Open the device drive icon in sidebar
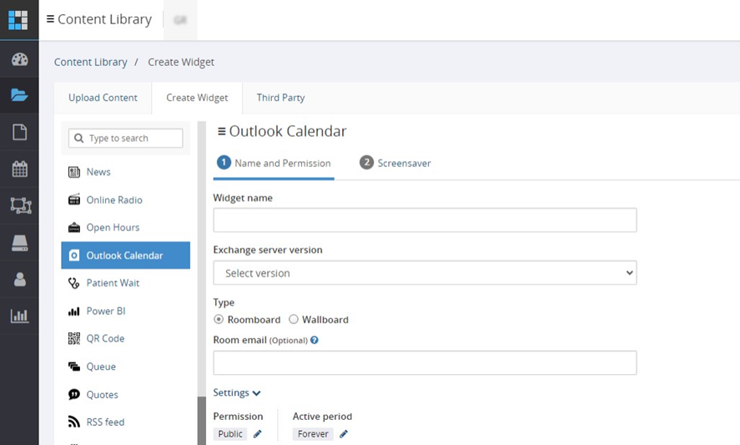 19,243
